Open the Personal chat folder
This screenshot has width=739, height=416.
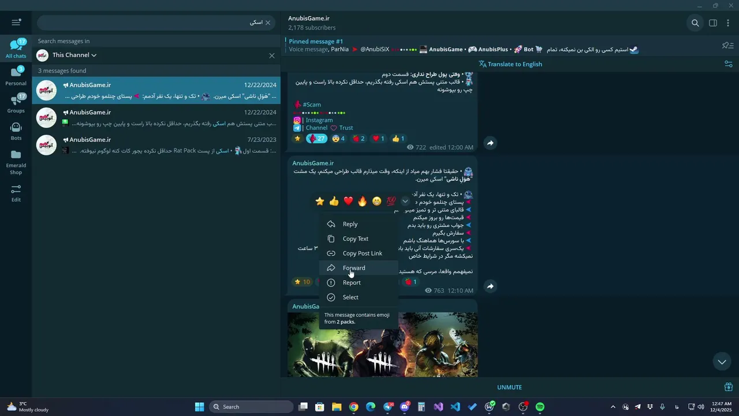click(16, 76)
